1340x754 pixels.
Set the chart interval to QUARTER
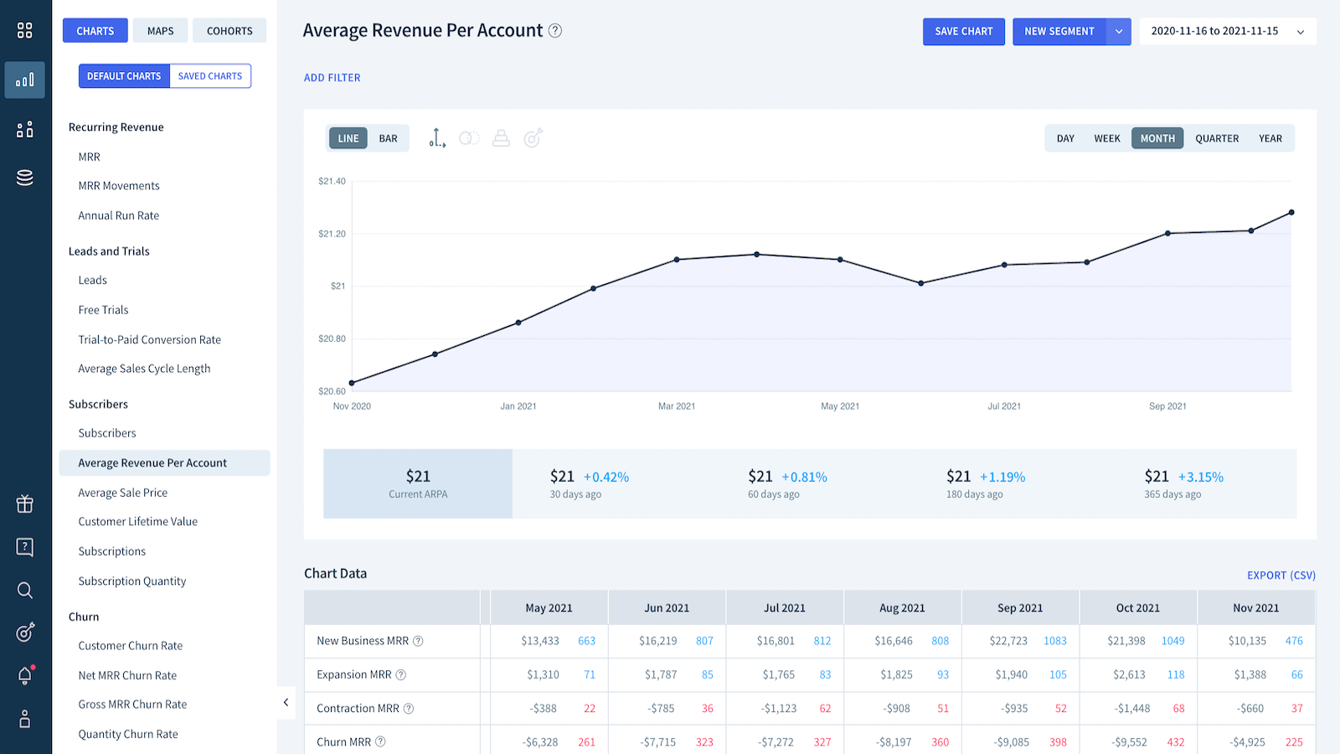[1216, 139]
